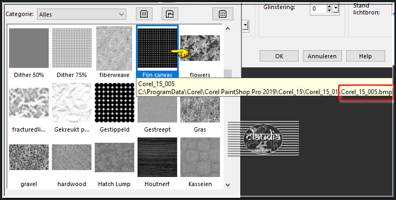
Task: Select the Fijn canvas texture thumbnail
Action: [x=157, y=48]
